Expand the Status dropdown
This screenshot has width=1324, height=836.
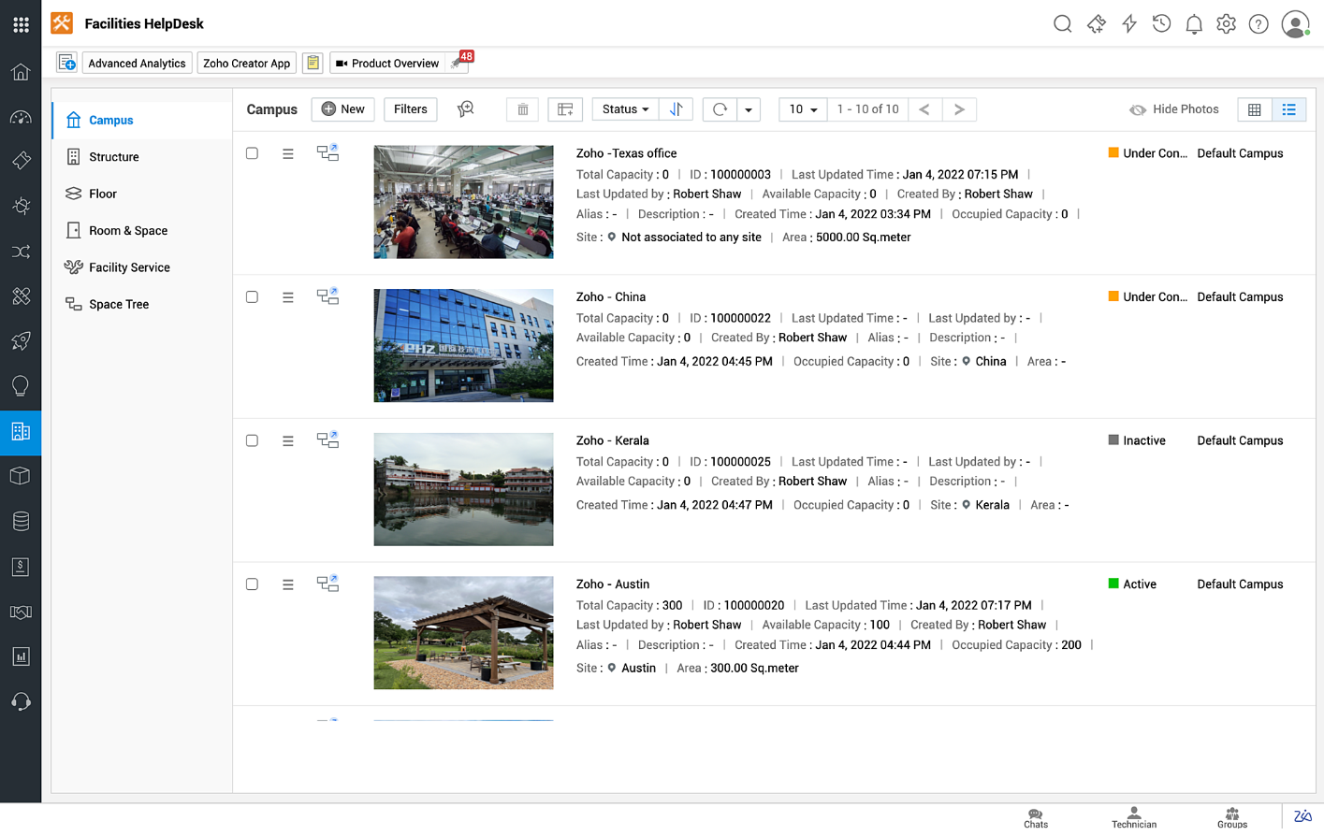pyautogui.click(x=625, y=109)
